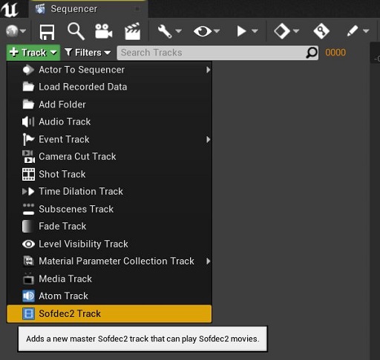Click the flag icon for Event Track

[28, 139]
